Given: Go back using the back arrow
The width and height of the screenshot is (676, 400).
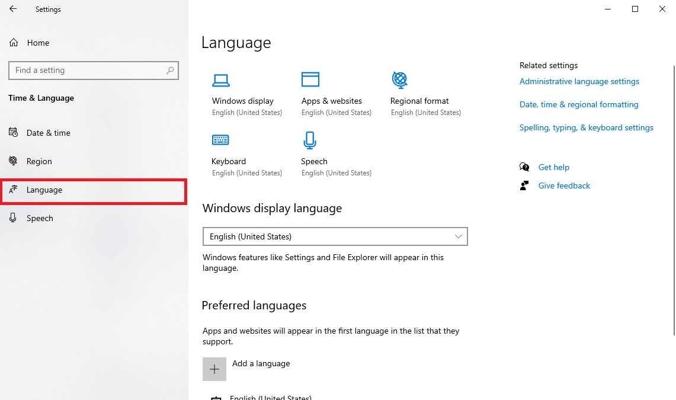Looking at the screenshot, I should (x=13, y=9).
